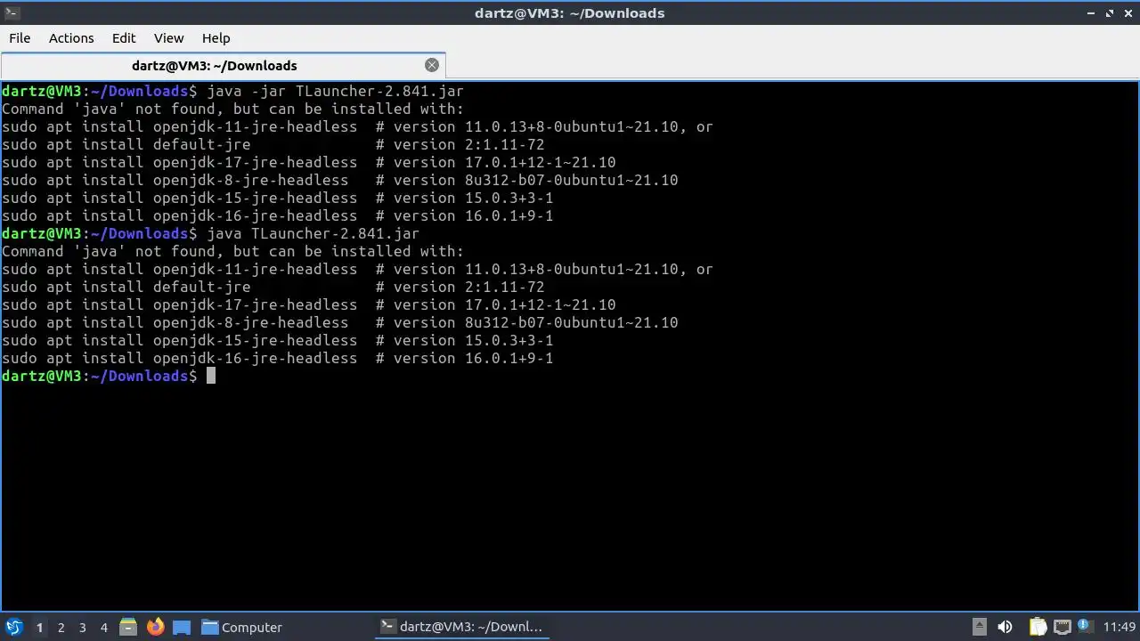Switch to workspace 4 in the pager
Viewport: 1140px width, 641px height.
point(103,627)
